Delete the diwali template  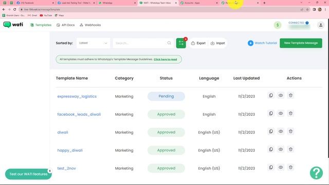point(290,132)
